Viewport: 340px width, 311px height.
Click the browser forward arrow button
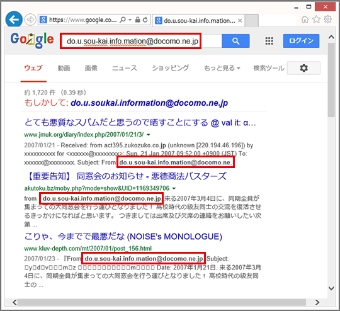(30, 20)
